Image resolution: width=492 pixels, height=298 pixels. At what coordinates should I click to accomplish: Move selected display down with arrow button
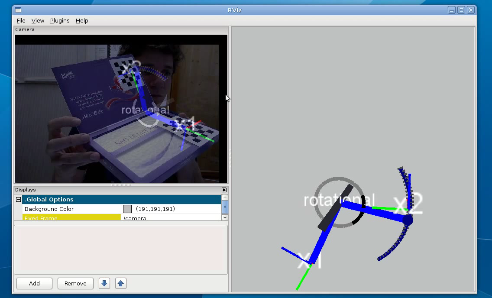click(x=104, y=283)
